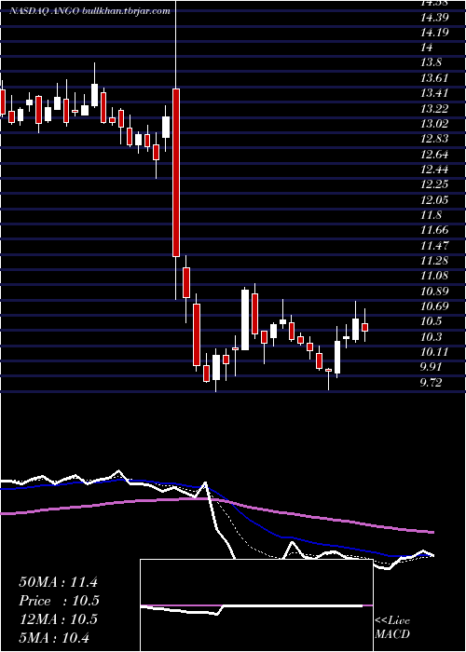Select the 11.28 price axis label

tap(434, 261)
